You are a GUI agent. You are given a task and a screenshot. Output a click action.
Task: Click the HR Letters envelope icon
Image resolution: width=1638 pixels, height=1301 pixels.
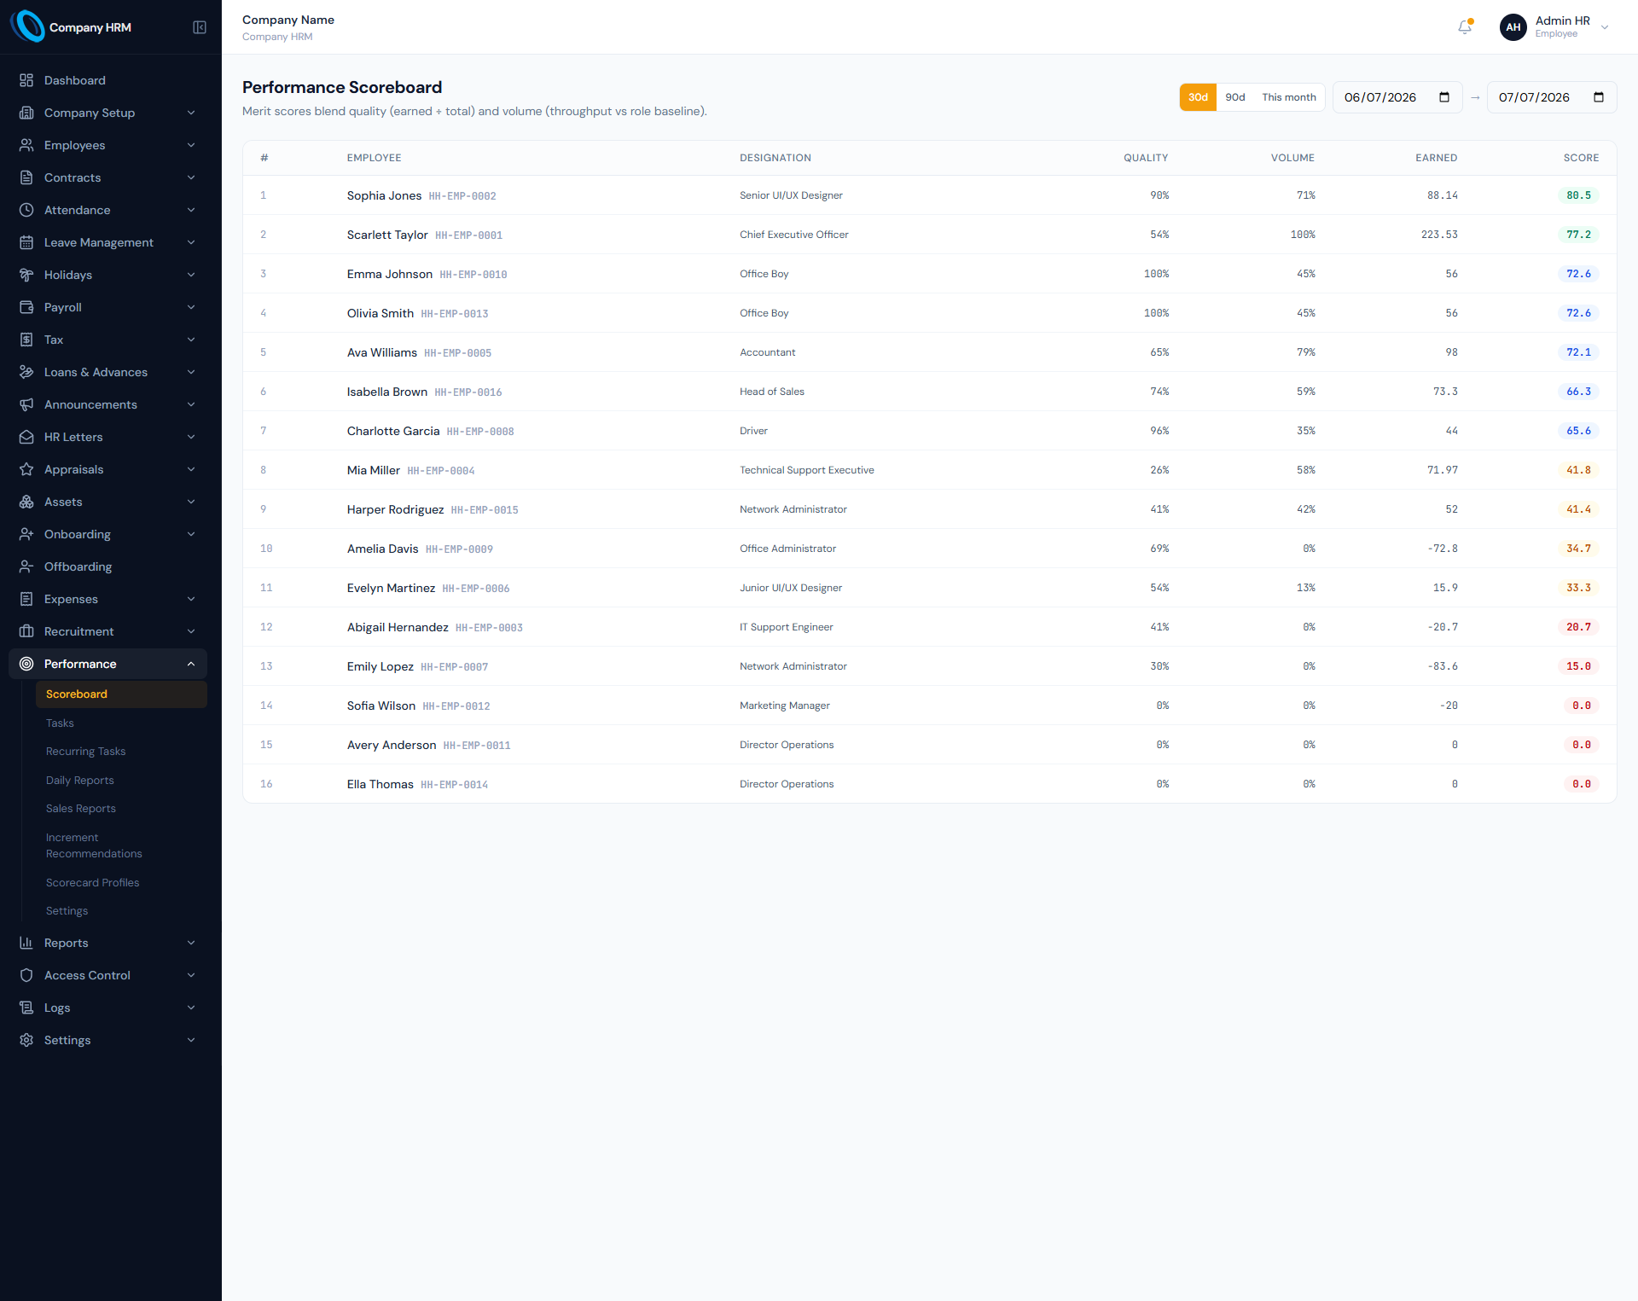tap(26, 437)
